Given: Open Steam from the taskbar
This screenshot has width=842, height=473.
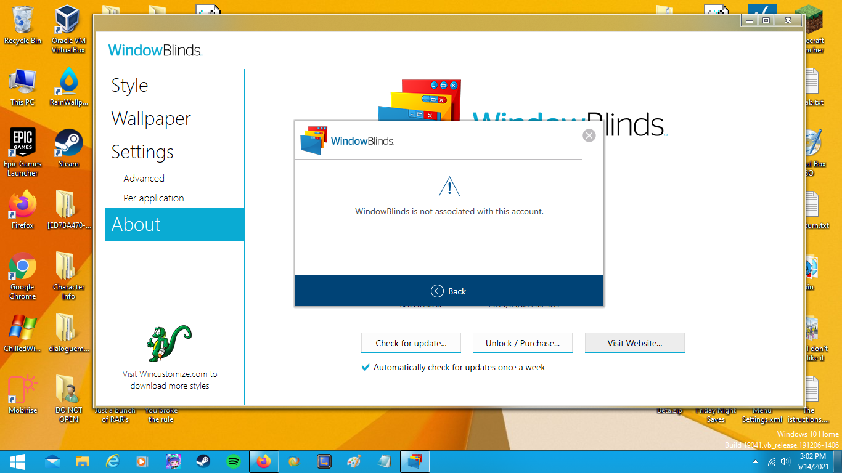Looking at the screenshot, I should (x=203, y=461).
